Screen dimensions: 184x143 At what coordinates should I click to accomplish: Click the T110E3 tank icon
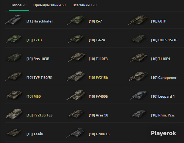[76, 57]
